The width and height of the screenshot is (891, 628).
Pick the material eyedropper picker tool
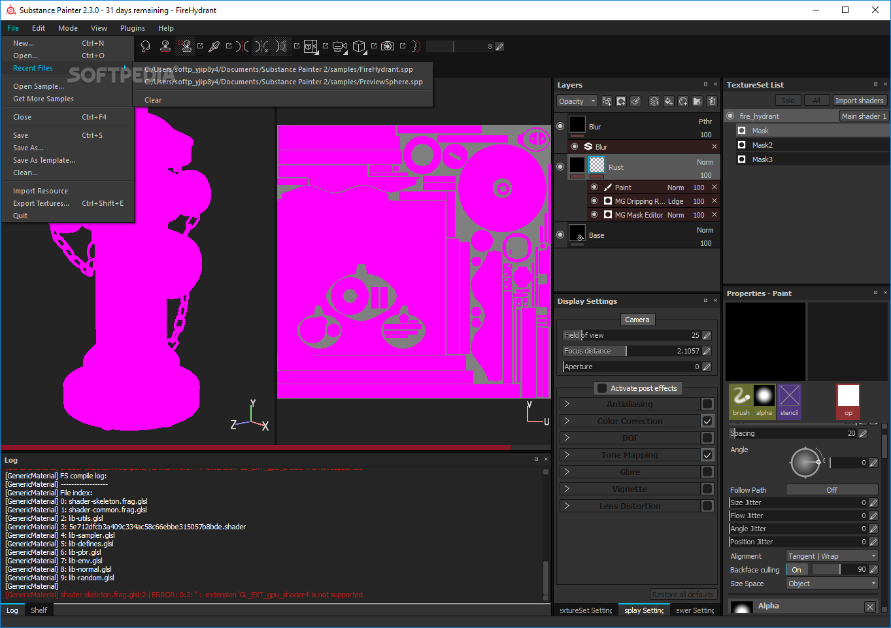[x=214, y=46]
